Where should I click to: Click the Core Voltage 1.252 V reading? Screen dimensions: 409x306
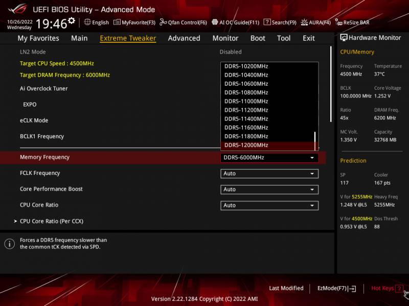(x=382, y=96)
